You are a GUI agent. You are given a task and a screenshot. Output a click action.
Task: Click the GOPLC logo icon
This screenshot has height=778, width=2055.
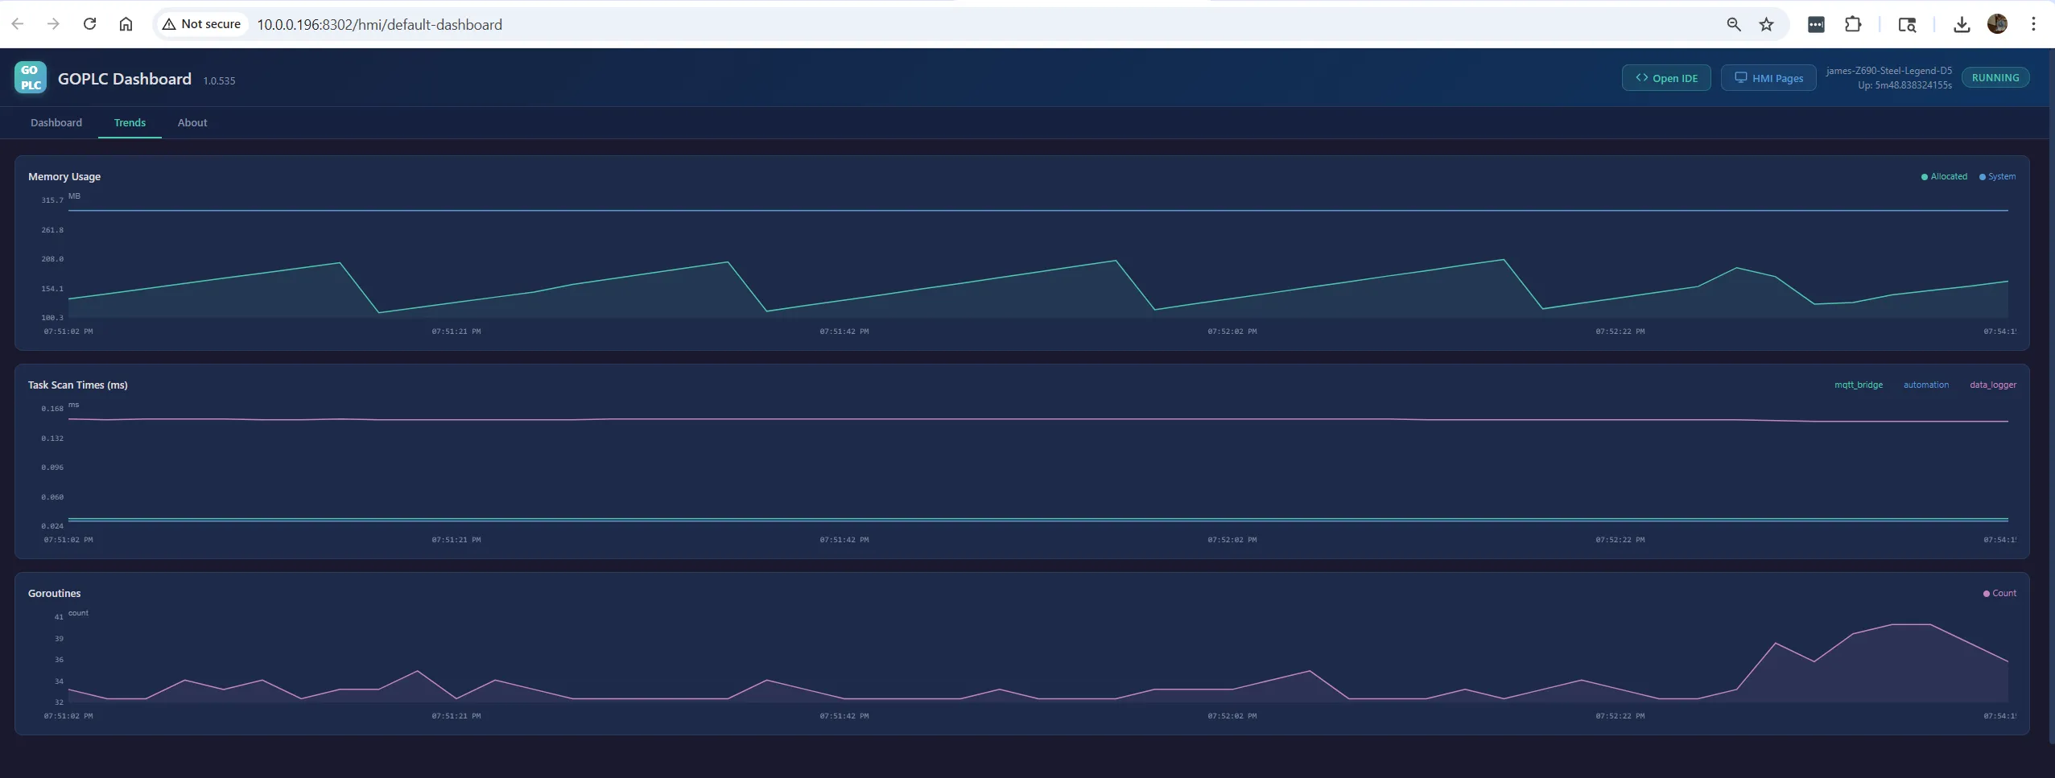pyautogui.click(x=31, y=77)
